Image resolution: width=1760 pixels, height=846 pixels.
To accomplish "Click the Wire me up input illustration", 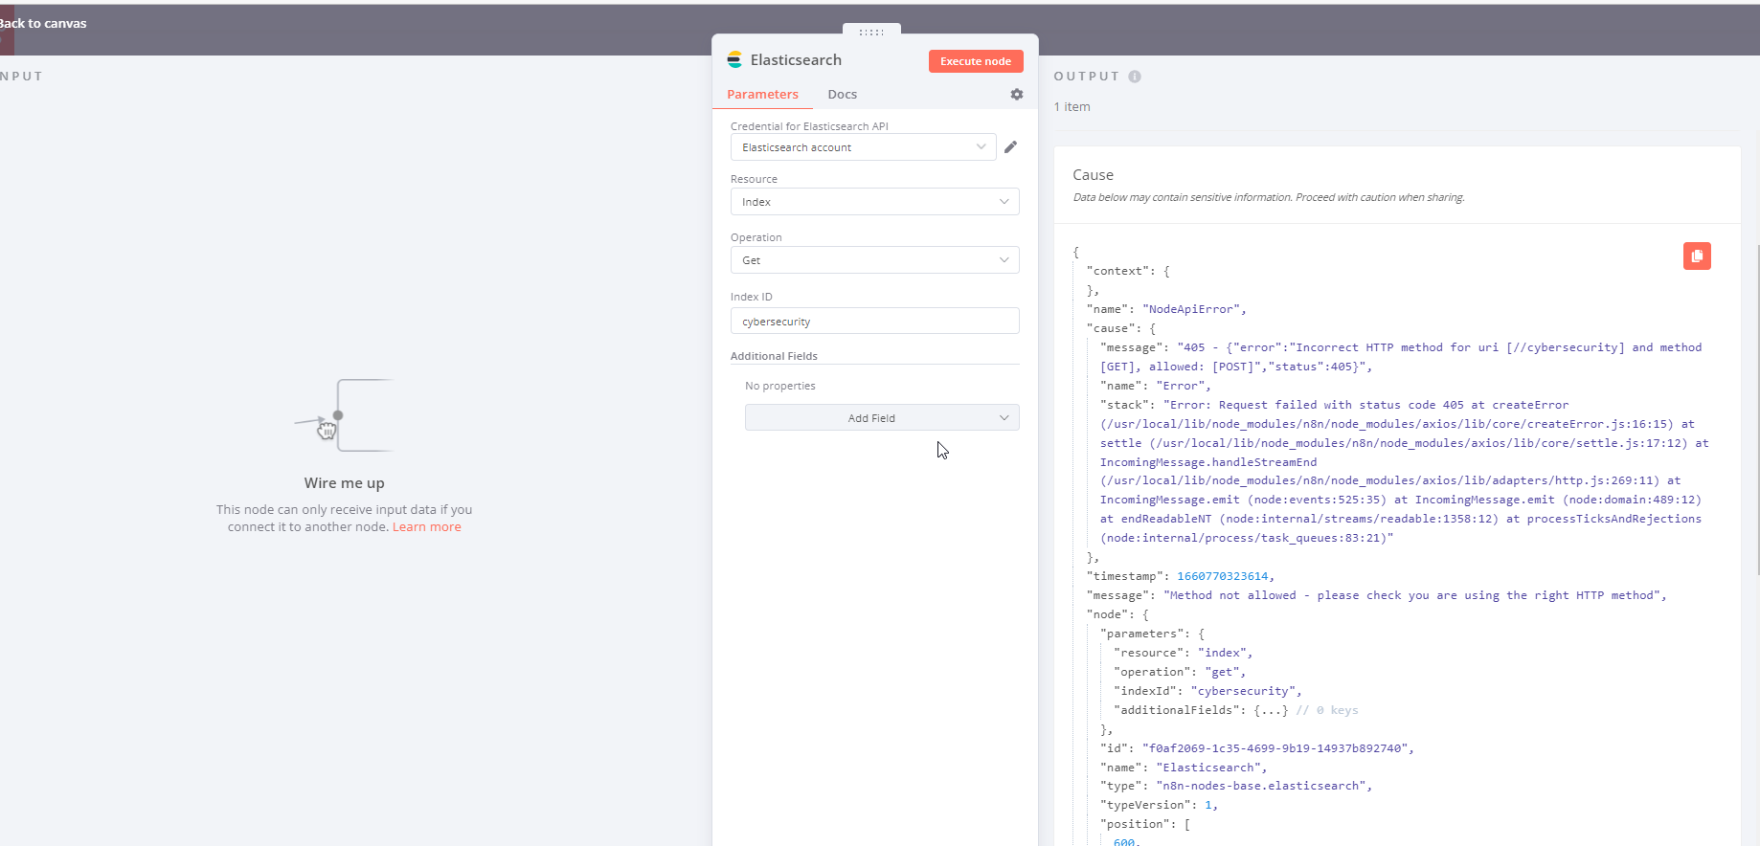I will pyautogui.click(x=344, y=415).
